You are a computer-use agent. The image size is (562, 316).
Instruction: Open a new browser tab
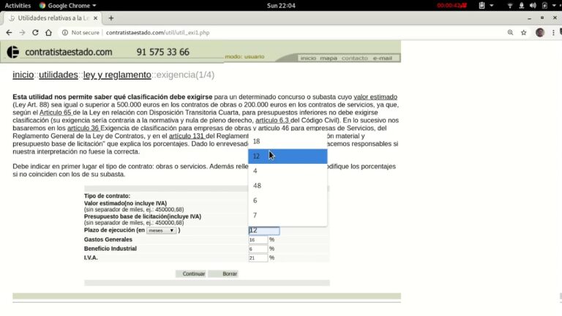(111, 18)
